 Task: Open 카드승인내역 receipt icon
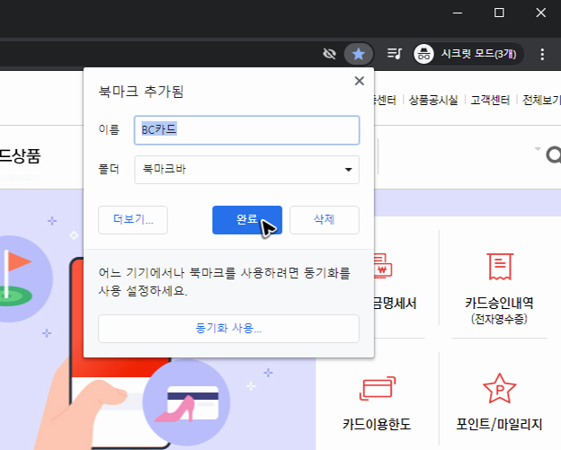pyautogui.click(x=500, y=266)
